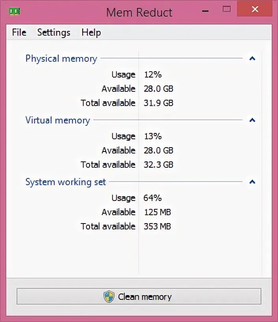Collapse the Physical memory section chevron
The height and width of the screenshot is (322, 278).
coord(252,59)
